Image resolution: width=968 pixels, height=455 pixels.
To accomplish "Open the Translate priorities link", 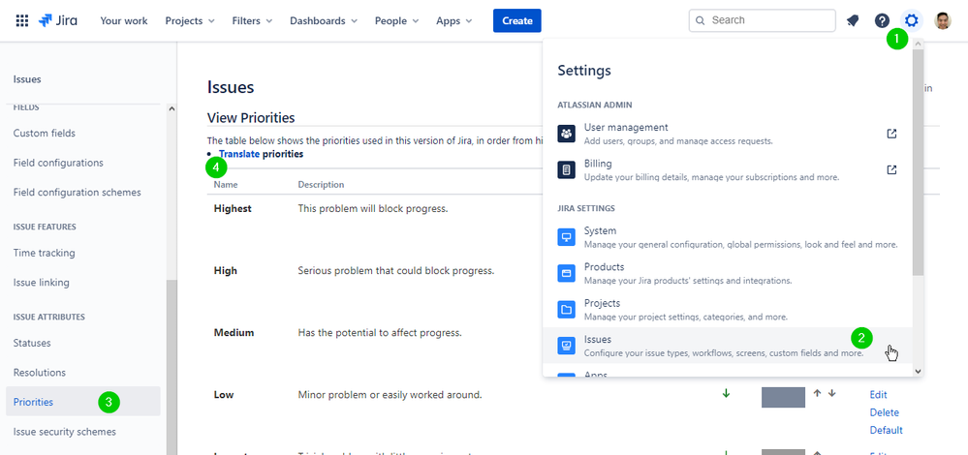I will pos(262,154).
